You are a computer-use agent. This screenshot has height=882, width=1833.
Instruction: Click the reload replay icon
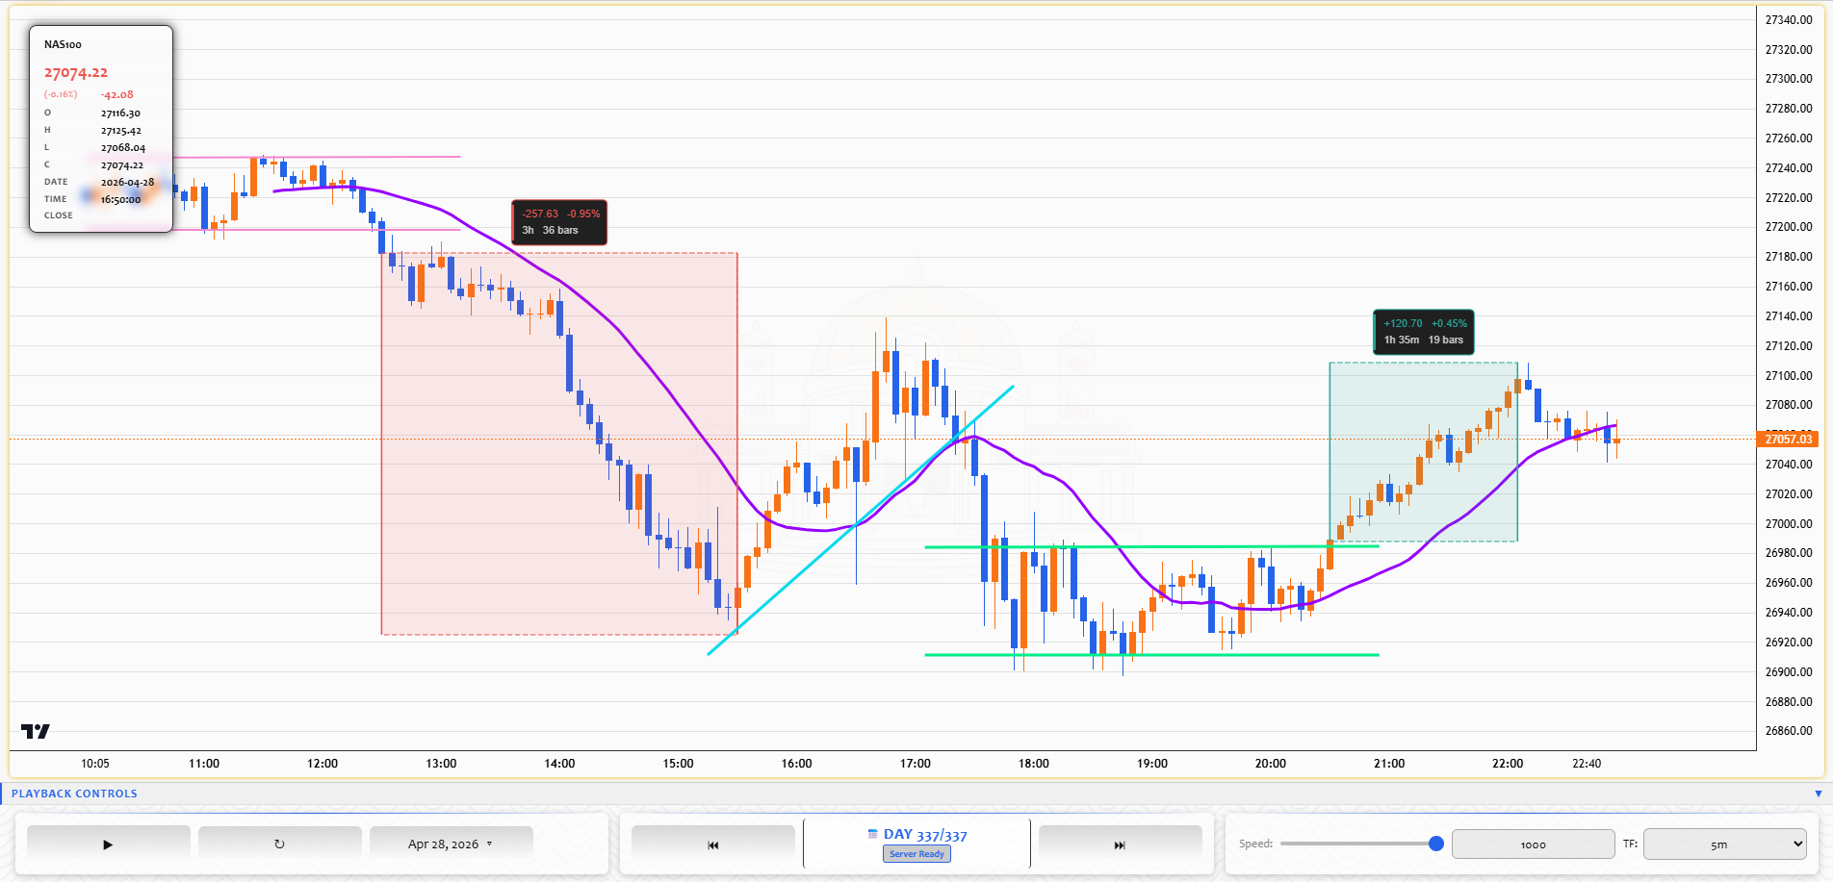pyautogui.click(x=279, y=844)
